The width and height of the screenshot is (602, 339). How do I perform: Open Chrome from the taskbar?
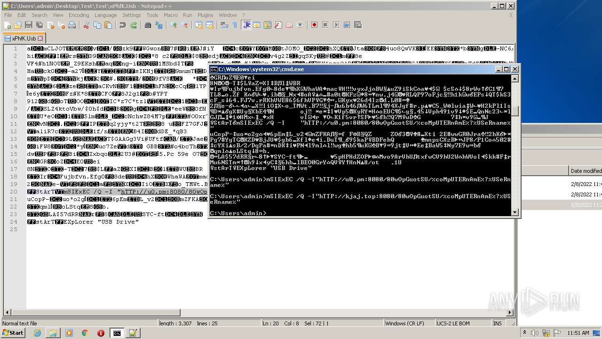click(x=85, y=333)
